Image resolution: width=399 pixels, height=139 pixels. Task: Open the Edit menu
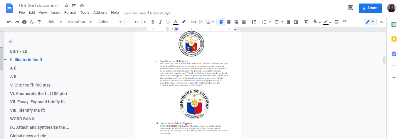tap(32, 13)
